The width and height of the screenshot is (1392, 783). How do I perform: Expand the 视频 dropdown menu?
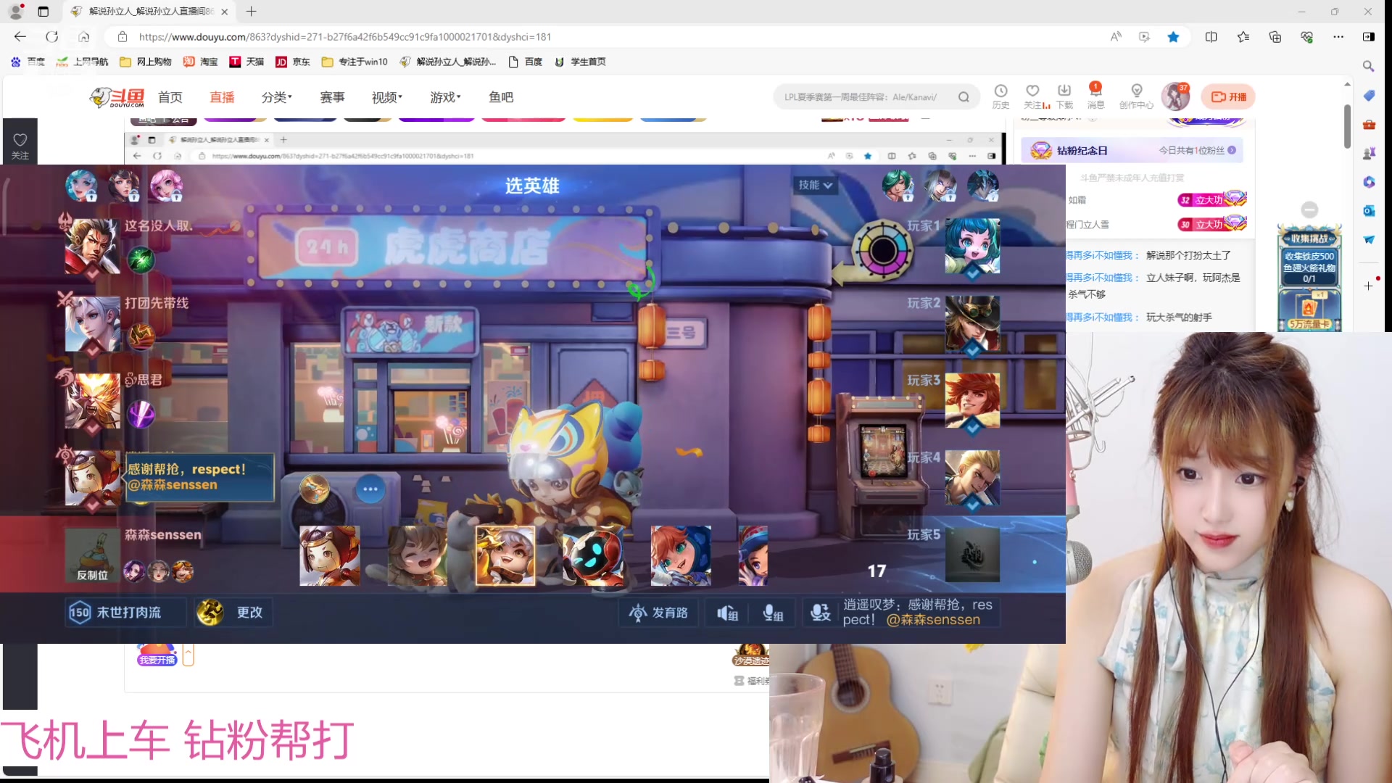[387, 97]
